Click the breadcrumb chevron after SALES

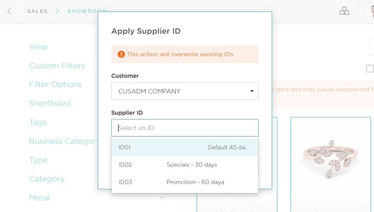[57, 11]
